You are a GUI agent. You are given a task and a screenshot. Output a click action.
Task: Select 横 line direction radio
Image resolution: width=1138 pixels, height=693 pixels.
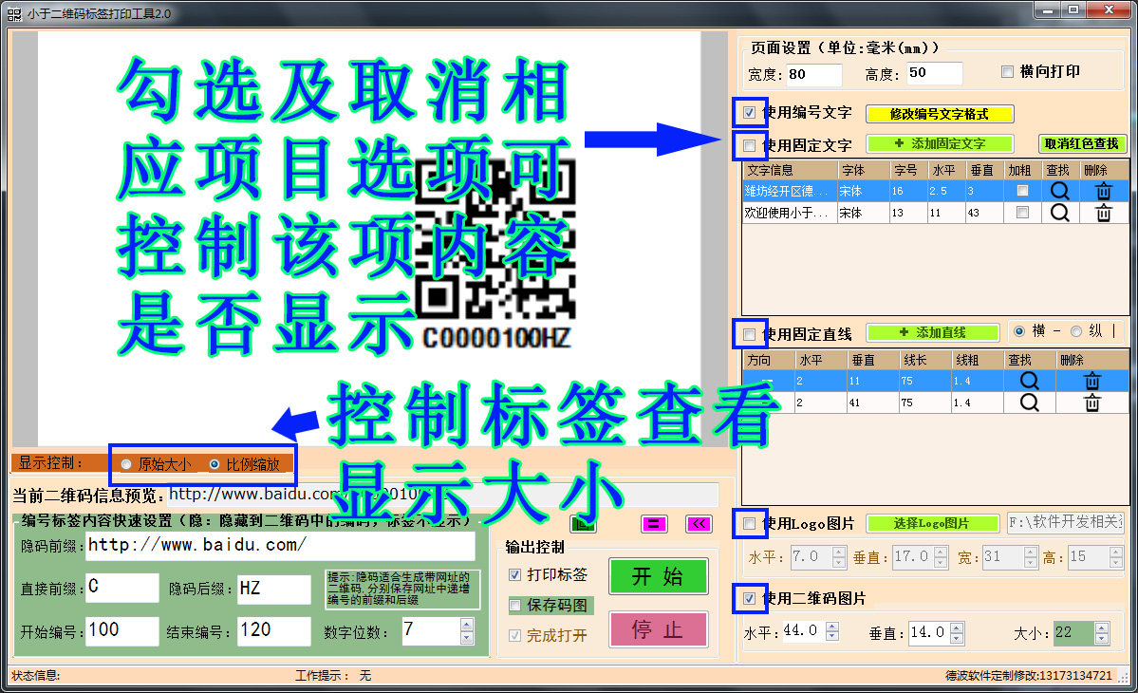(1019, 331)
